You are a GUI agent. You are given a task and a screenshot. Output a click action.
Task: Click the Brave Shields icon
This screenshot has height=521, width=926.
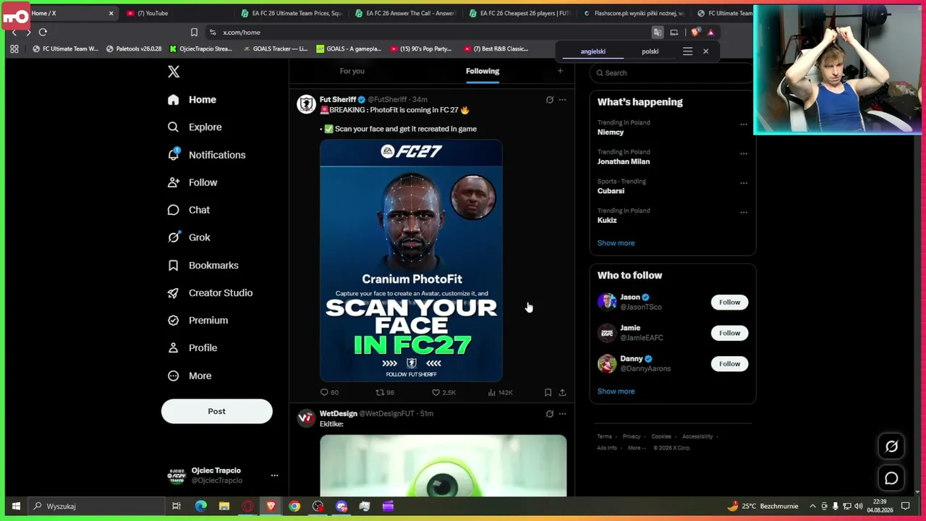pyautogui.click(x=696, y=32)
